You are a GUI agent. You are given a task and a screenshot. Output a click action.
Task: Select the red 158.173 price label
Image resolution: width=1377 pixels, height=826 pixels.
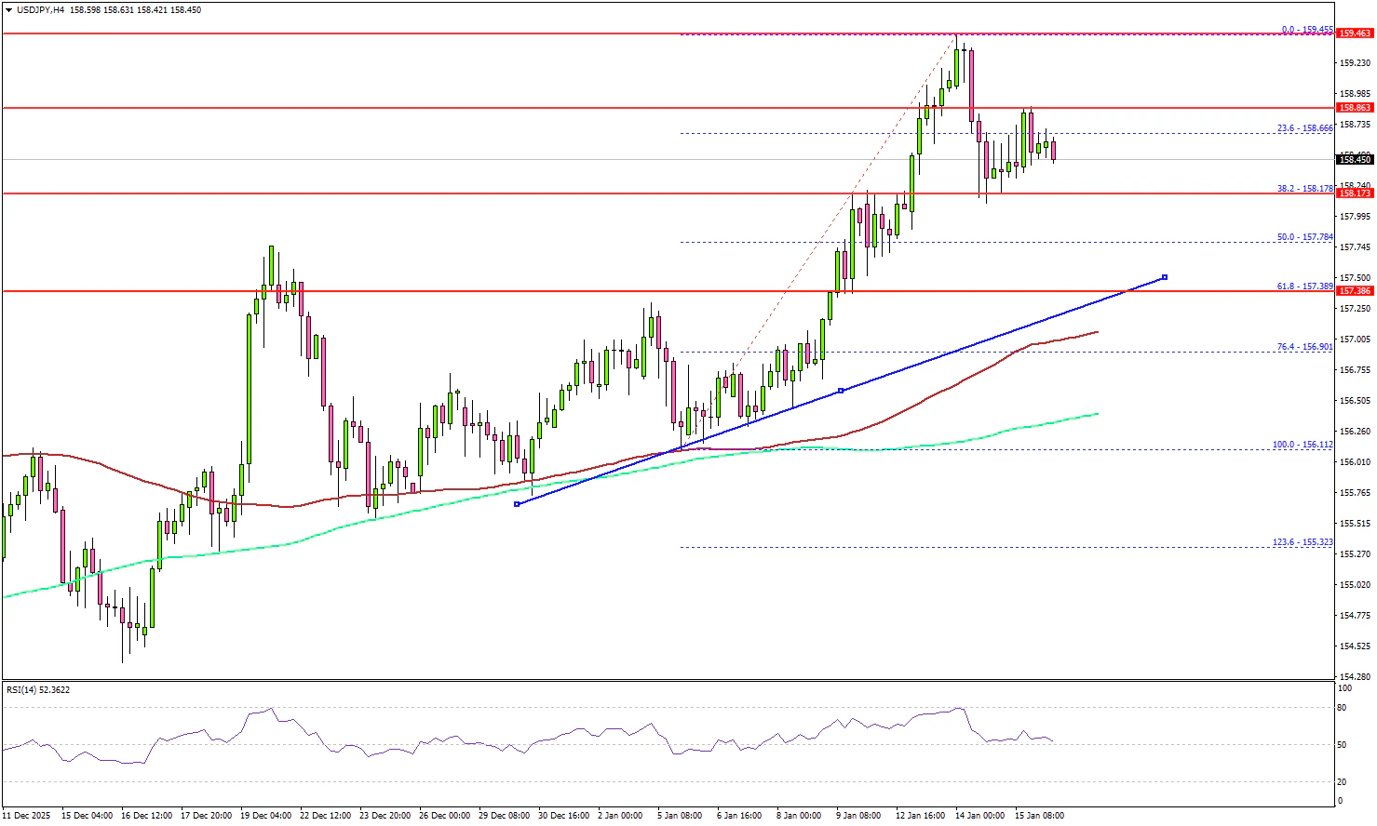point(1354,193)
